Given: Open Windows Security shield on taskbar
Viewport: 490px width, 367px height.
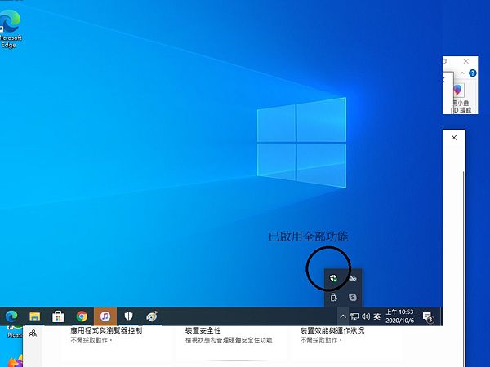Looking at the screenshot, I should coord(128,316).
